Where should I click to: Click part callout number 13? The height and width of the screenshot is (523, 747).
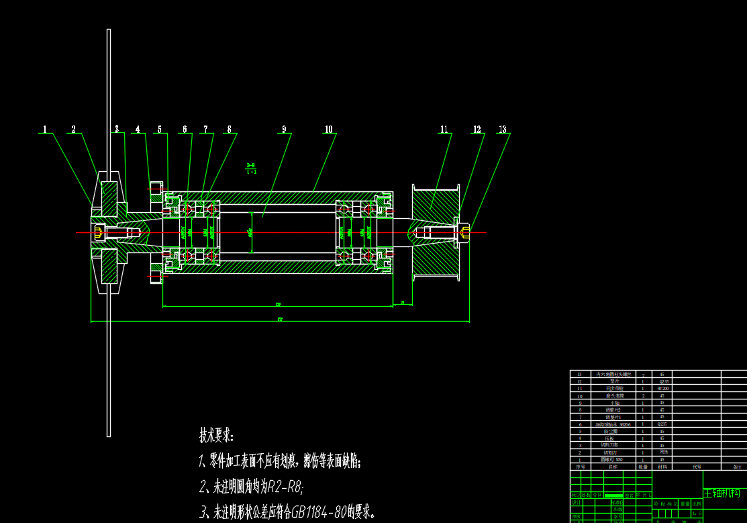point(503,129)
